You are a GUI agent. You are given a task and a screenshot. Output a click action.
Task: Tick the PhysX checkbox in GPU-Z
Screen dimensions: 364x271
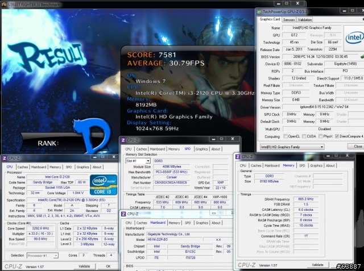321,136
